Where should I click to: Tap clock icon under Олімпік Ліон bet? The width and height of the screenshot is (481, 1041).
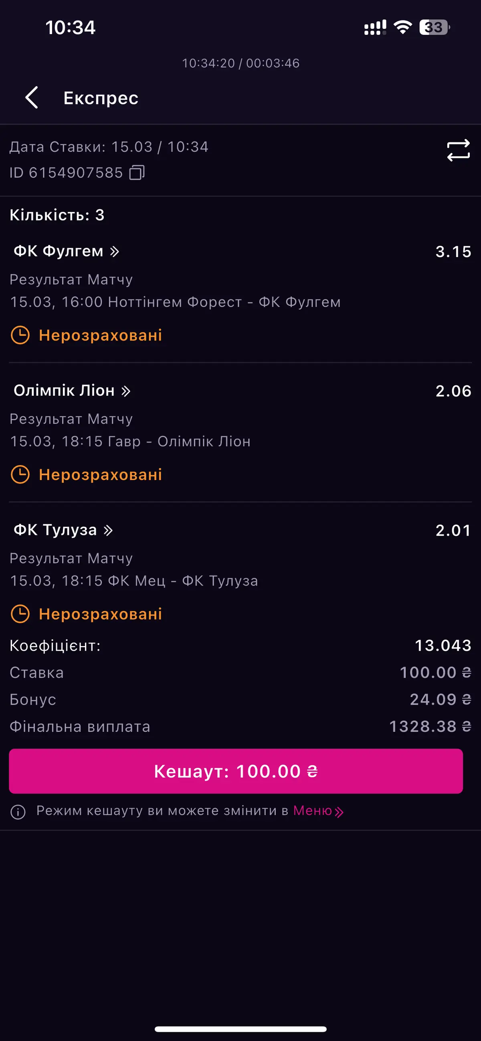pyautogui.click(x=20, y=474)
